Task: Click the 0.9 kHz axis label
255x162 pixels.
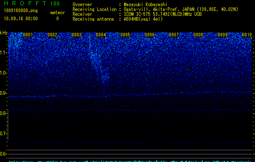Action: [4, 93]
